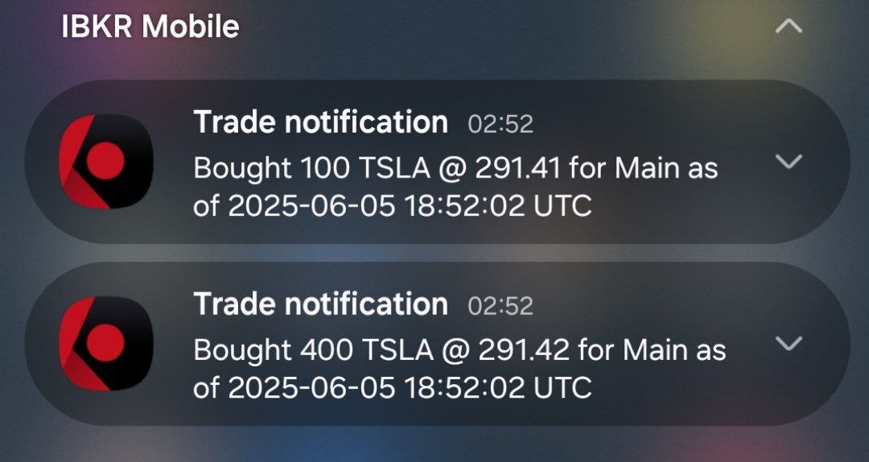Image resolution: width=869 pixels, height=462 pixels.
Task: Open the IBKR Mobile group header label
Action: click(x=150, y=27)
